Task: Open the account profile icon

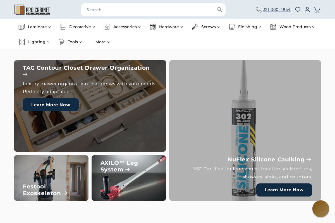Action: tap(307, 9)
